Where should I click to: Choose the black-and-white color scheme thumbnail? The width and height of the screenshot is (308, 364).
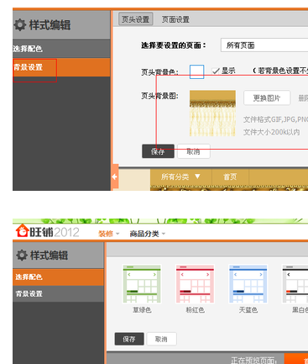coord(295,284)
